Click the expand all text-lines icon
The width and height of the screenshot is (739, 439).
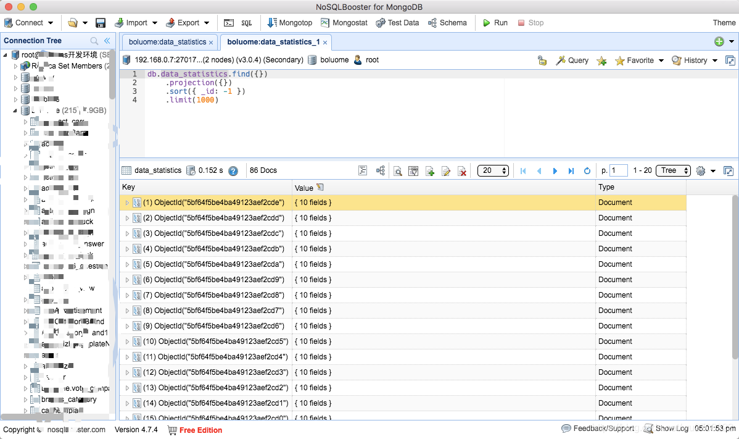coord(363,170)
